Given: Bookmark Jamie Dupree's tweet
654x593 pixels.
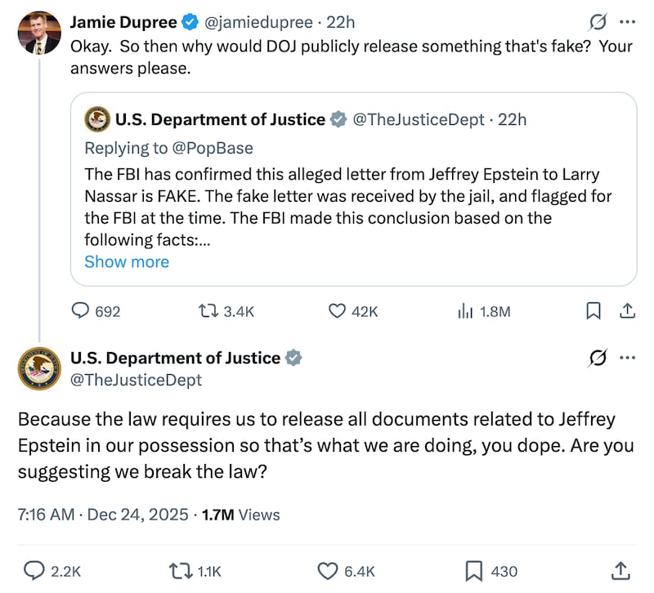Looking at the screenshot, I should [x=594, y=311].
